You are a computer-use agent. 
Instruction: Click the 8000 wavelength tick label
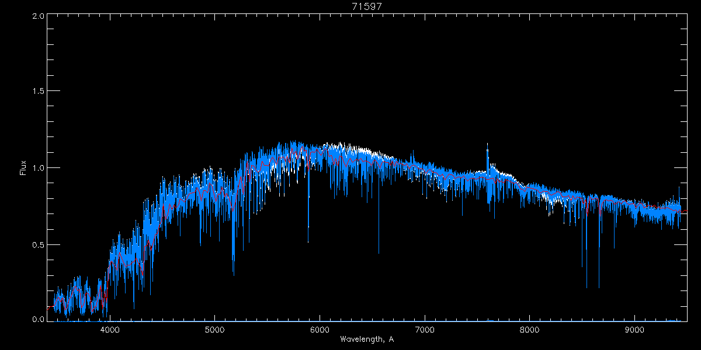coord(530,330)
